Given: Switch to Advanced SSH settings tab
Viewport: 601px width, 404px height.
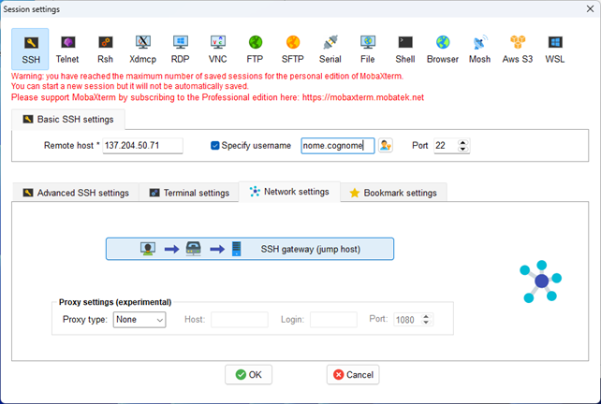Looking at the screenshot, I should [x=76, y=193].
